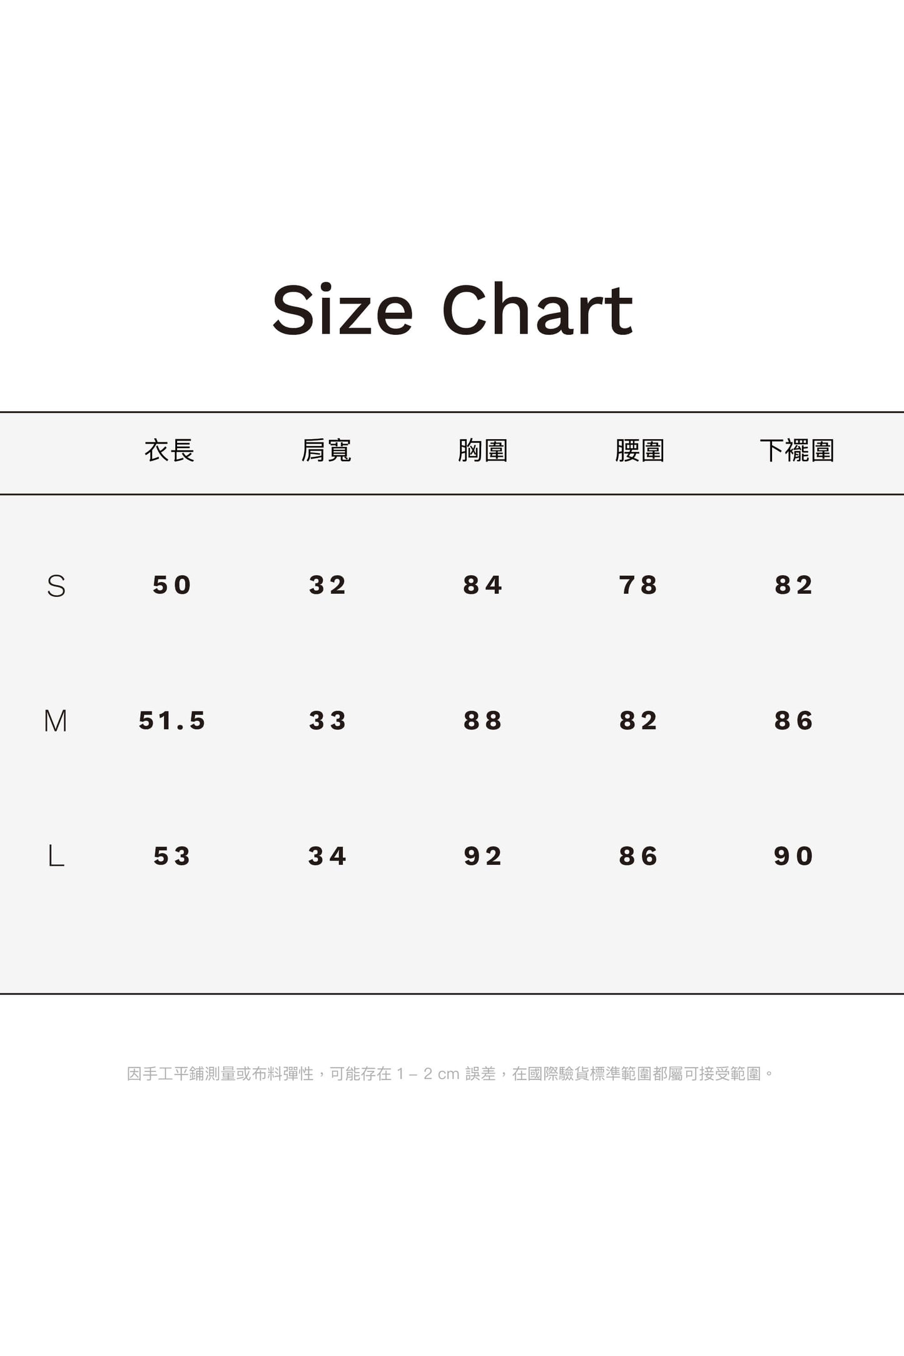Select shoulder width 32 in S row
The image size is (904, 1356).
(x=327, y=586)
